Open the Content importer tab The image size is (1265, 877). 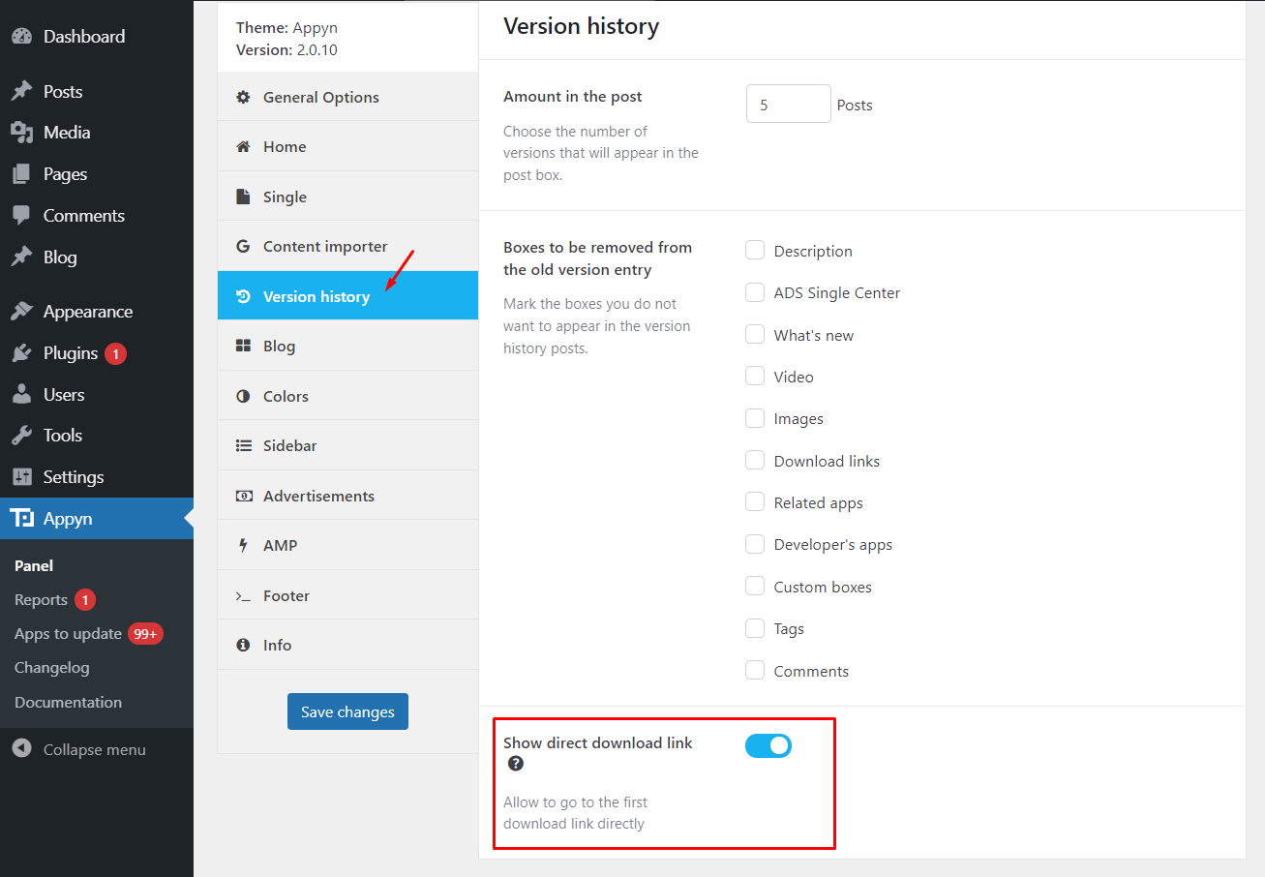[x=347, y=246]
